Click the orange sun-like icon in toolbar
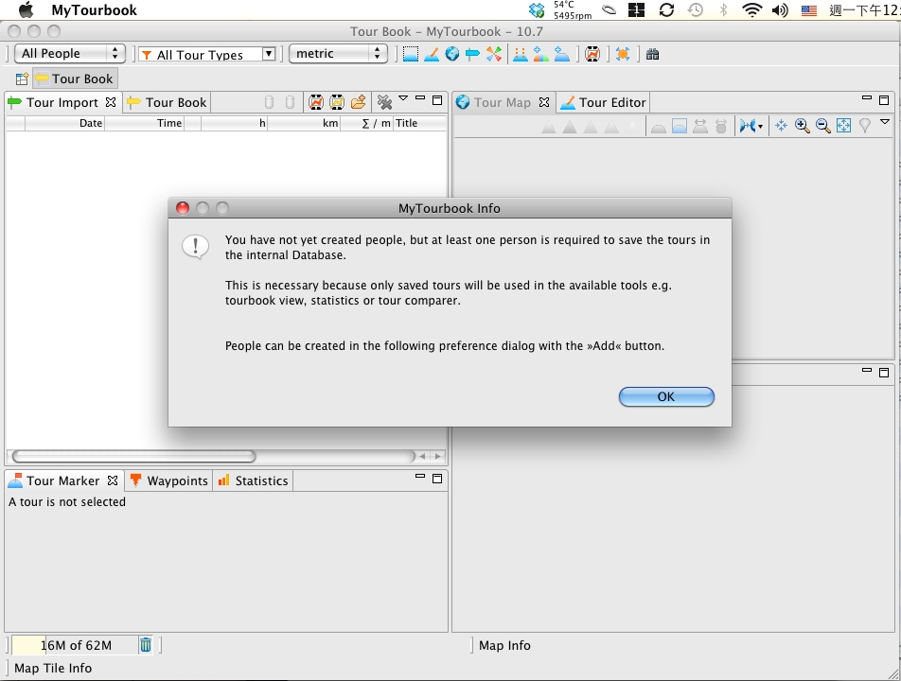Viewport: 901px width, 681px height. coord(623,55)
